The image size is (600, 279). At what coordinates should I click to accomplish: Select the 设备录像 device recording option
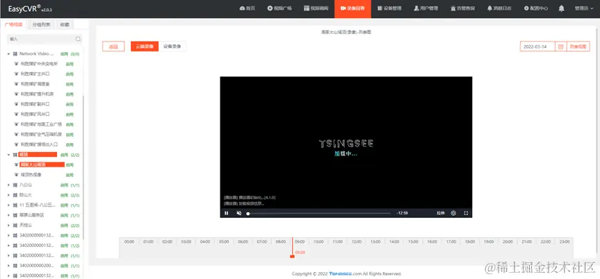click(x=172, y=46)
